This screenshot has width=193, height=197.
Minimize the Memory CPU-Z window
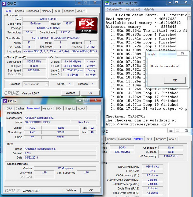tap(171, 131)
